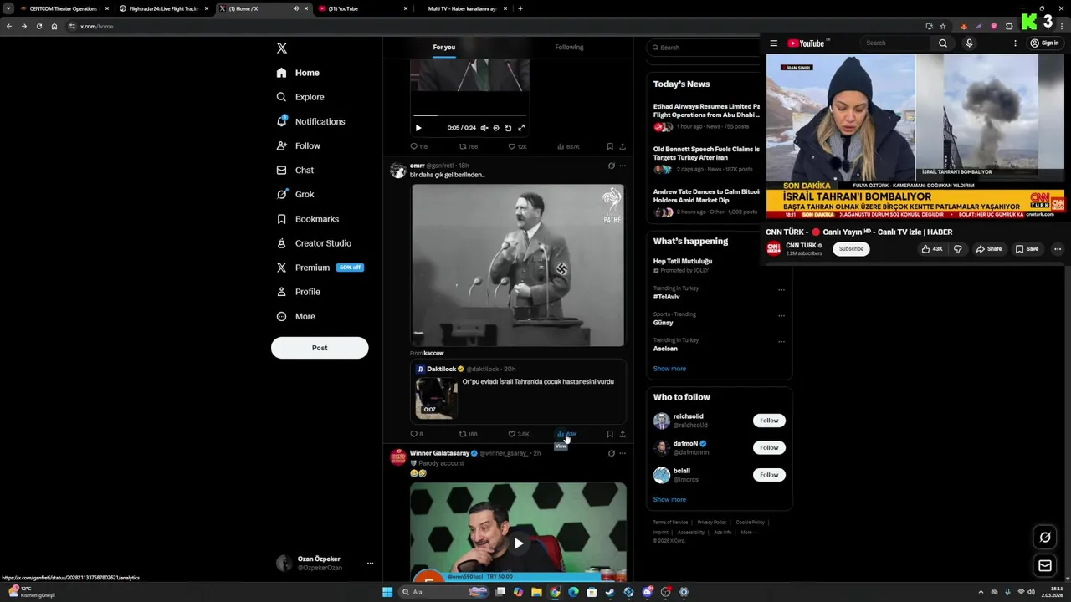Image resolution: width=1071 pixels, height=602 pixels.
Task: Search YouTube with voice microphone
Action: (969, 43)
